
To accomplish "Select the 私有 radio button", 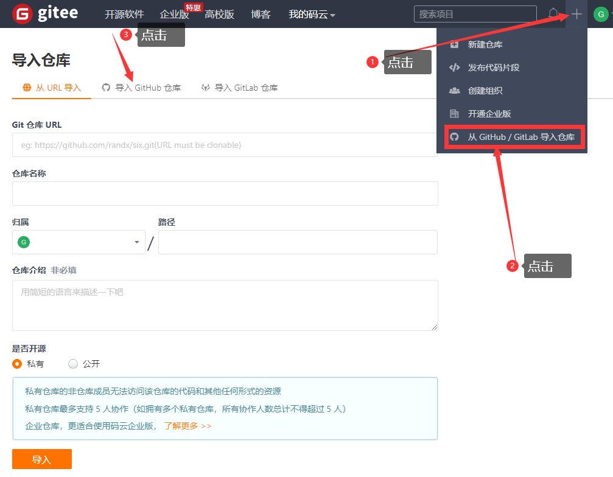I will (x=16, y=364).
